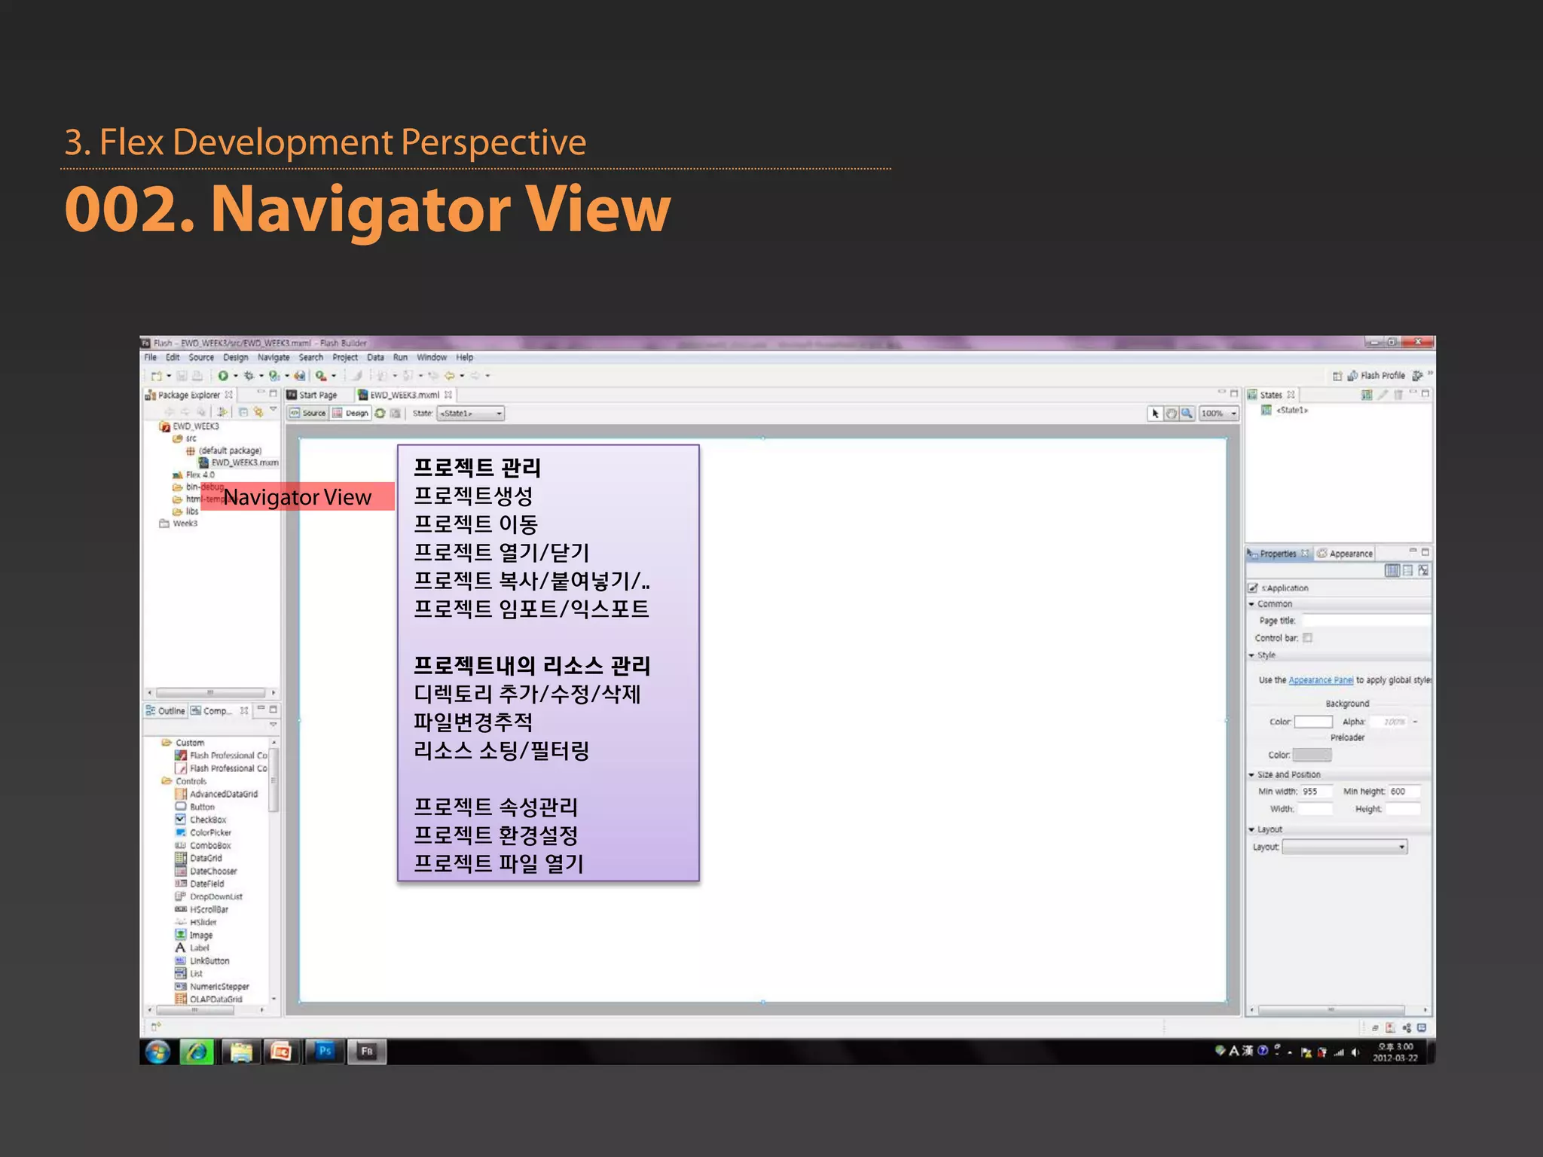The height and width of the screenshot is (1157, 1543).
Task: Select the libs folder
Action: (x=185, y=511)
